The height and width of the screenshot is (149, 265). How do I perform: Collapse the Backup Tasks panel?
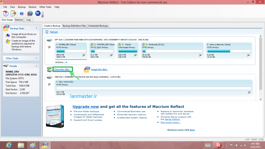[x=37, y=28]
